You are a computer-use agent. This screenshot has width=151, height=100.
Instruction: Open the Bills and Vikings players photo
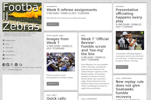coord(61,62)
